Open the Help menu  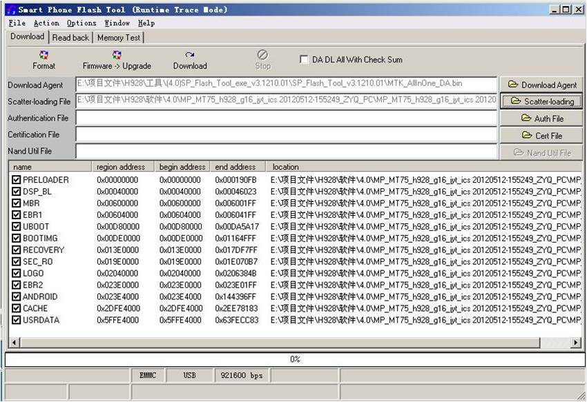pos(146,23)
